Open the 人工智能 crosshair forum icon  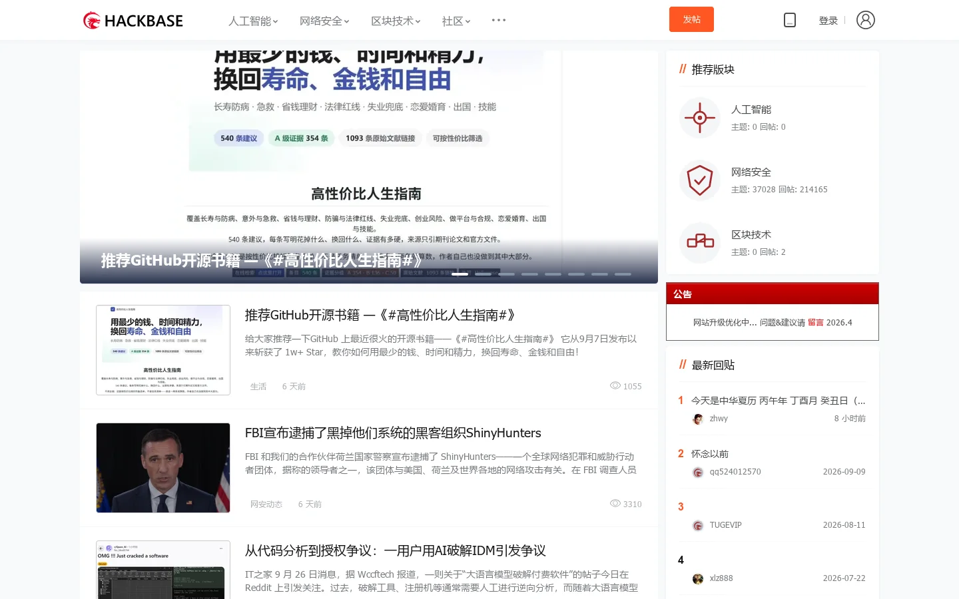pos(700,118)
